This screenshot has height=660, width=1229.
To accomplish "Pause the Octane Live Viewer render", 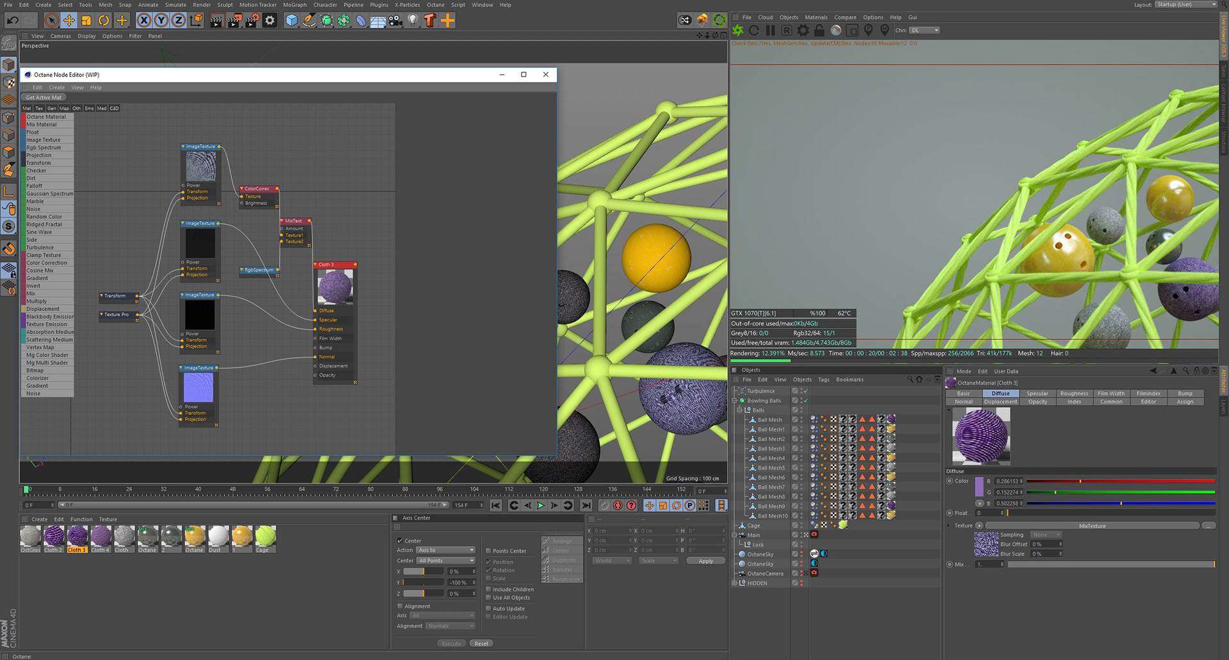I will (x=771, y=30).
